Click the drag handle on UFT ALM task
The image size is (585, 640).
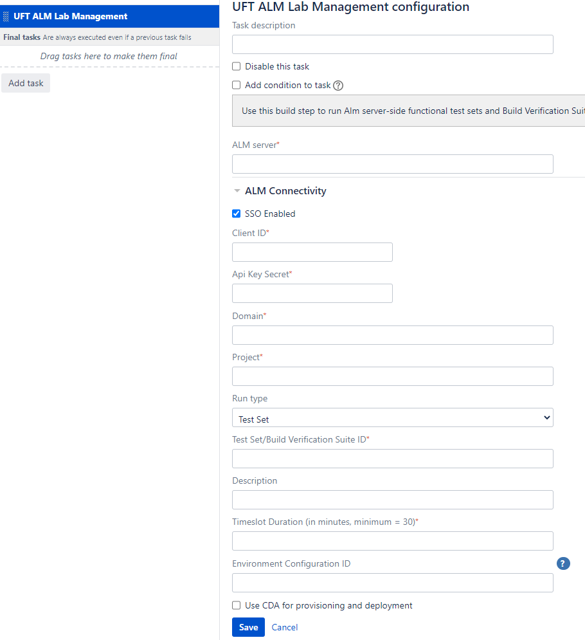coord(6,17)
